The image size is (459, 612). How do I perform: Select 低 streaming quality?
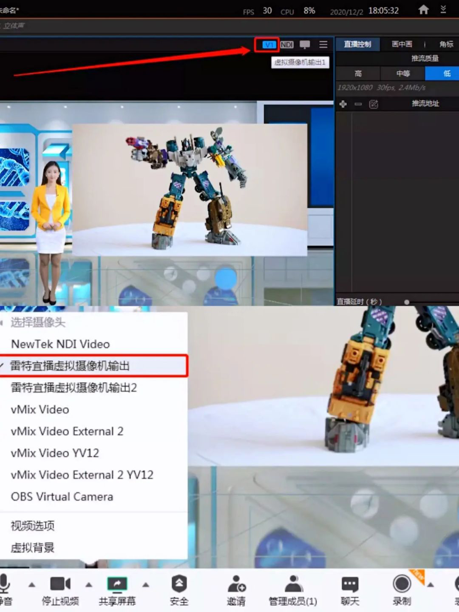(x=442, y=74)
